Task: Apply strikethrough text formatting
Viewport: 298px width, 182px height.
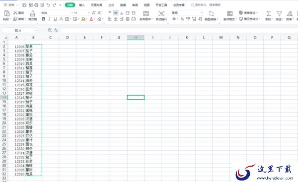Action: click(x=61, y=19)
